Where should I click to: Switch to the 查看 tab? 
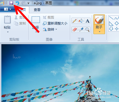pos(37,10)
